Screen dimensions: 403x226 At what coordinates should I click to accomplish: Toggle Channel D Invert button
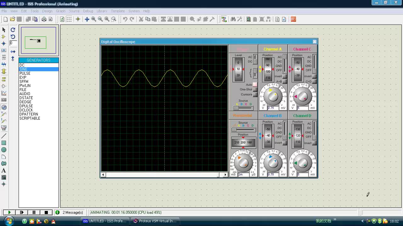(314, 143)
